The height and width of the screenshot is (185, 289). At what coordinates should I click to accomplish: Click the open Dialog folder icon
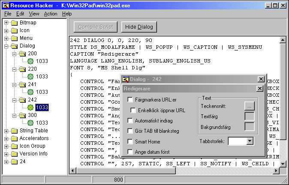point(14,46)
